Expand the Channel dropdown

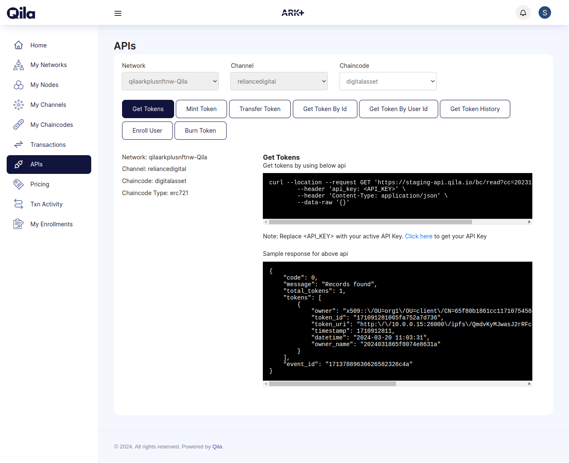point(279,81)
